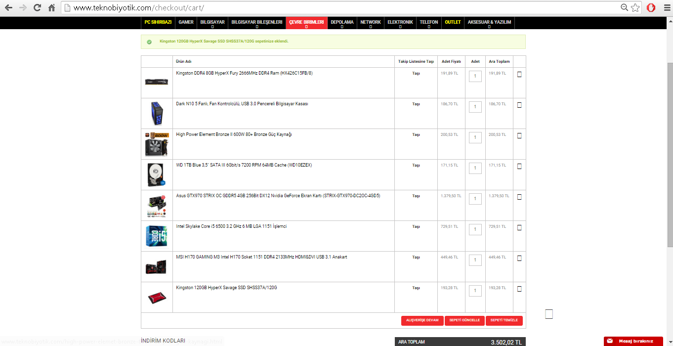Image resolution: width=673 pixels, height=346 pixels.
Task: Open the red Opera extension icon
Action: [x=651, y=8]
